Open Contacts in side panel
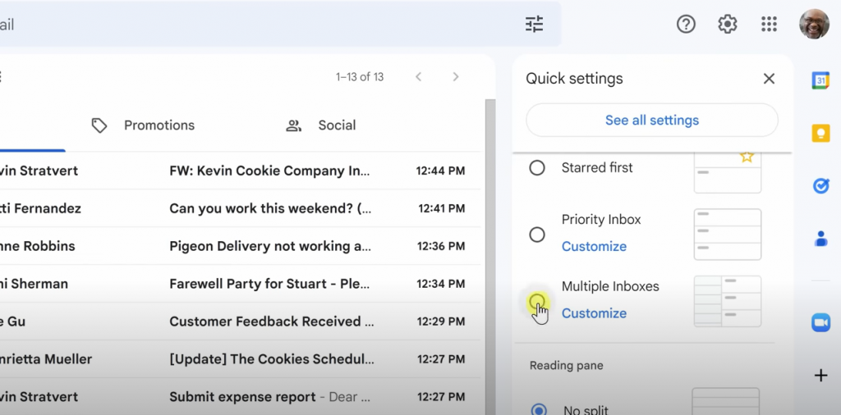841x415 pixels. [820, 239]
